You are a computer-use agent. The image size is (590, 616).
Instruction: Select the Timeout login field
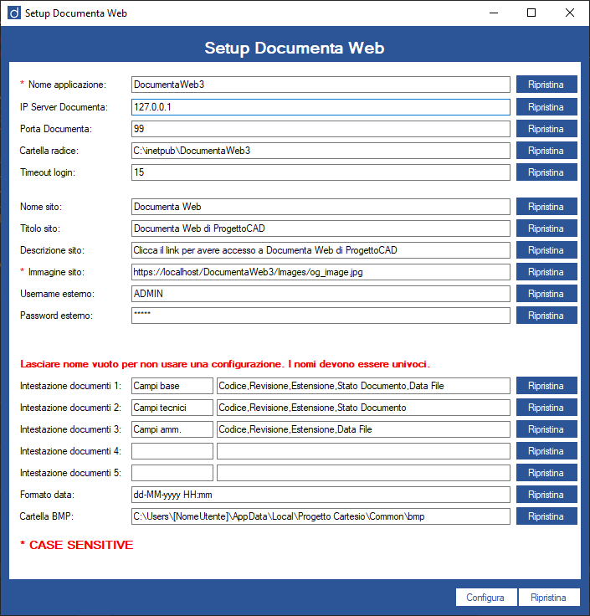pos(321,172)
